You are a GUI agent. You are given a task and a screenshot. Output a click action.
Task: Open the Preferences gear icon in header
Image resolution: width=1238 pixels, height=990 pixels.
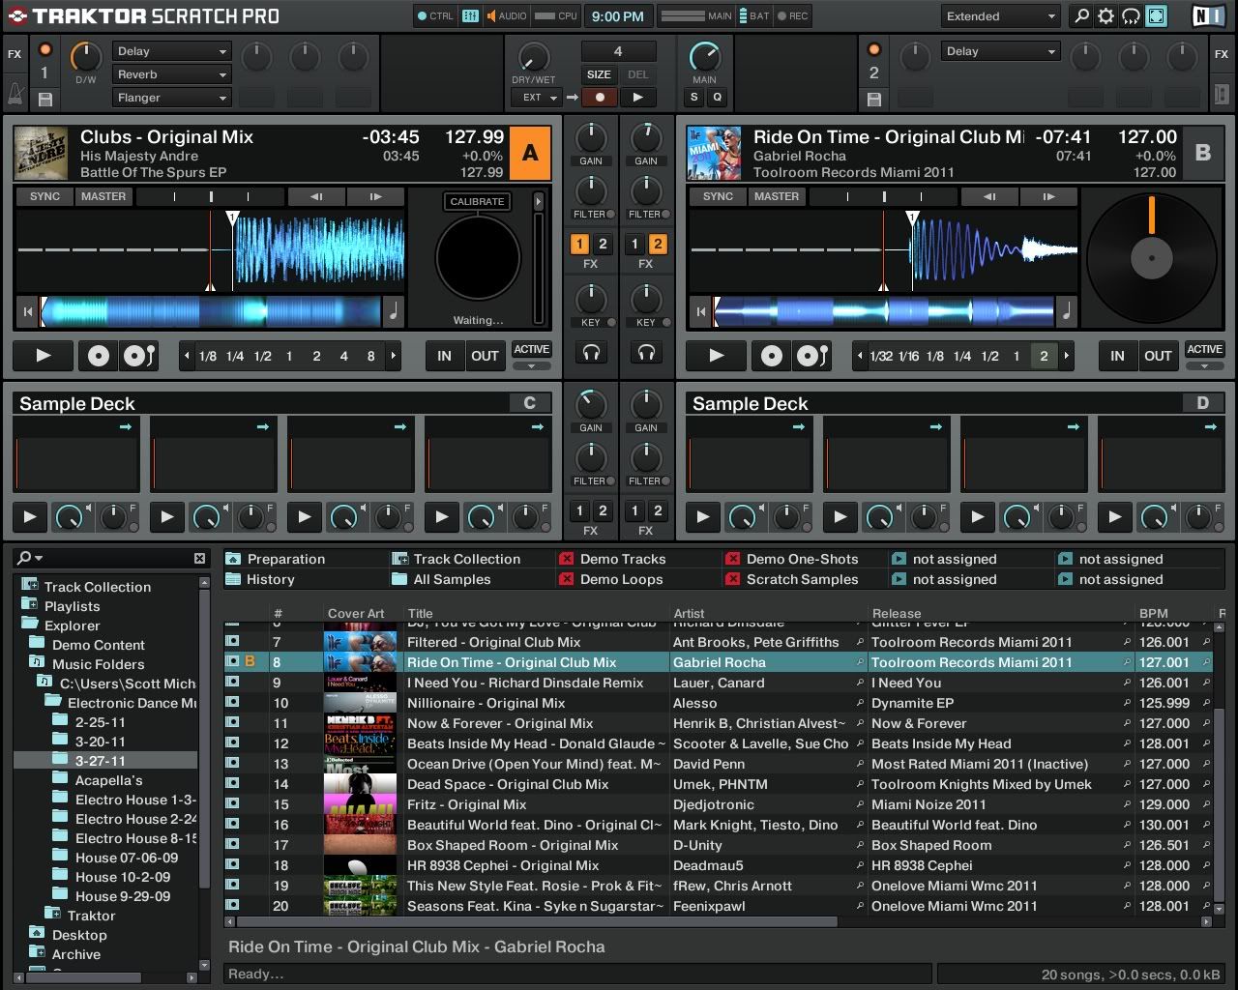click(x=1105, y=16)
